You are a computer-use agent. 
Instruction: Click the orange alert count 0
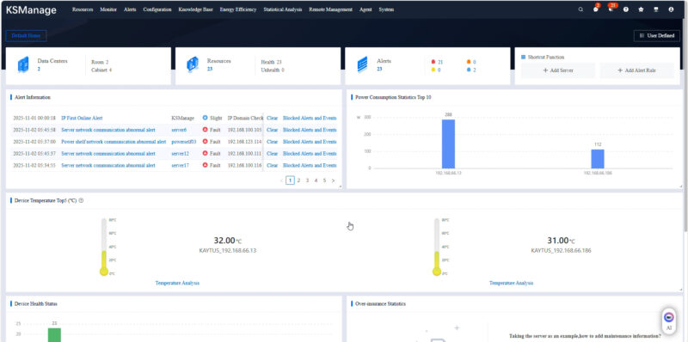click(475, 62)
